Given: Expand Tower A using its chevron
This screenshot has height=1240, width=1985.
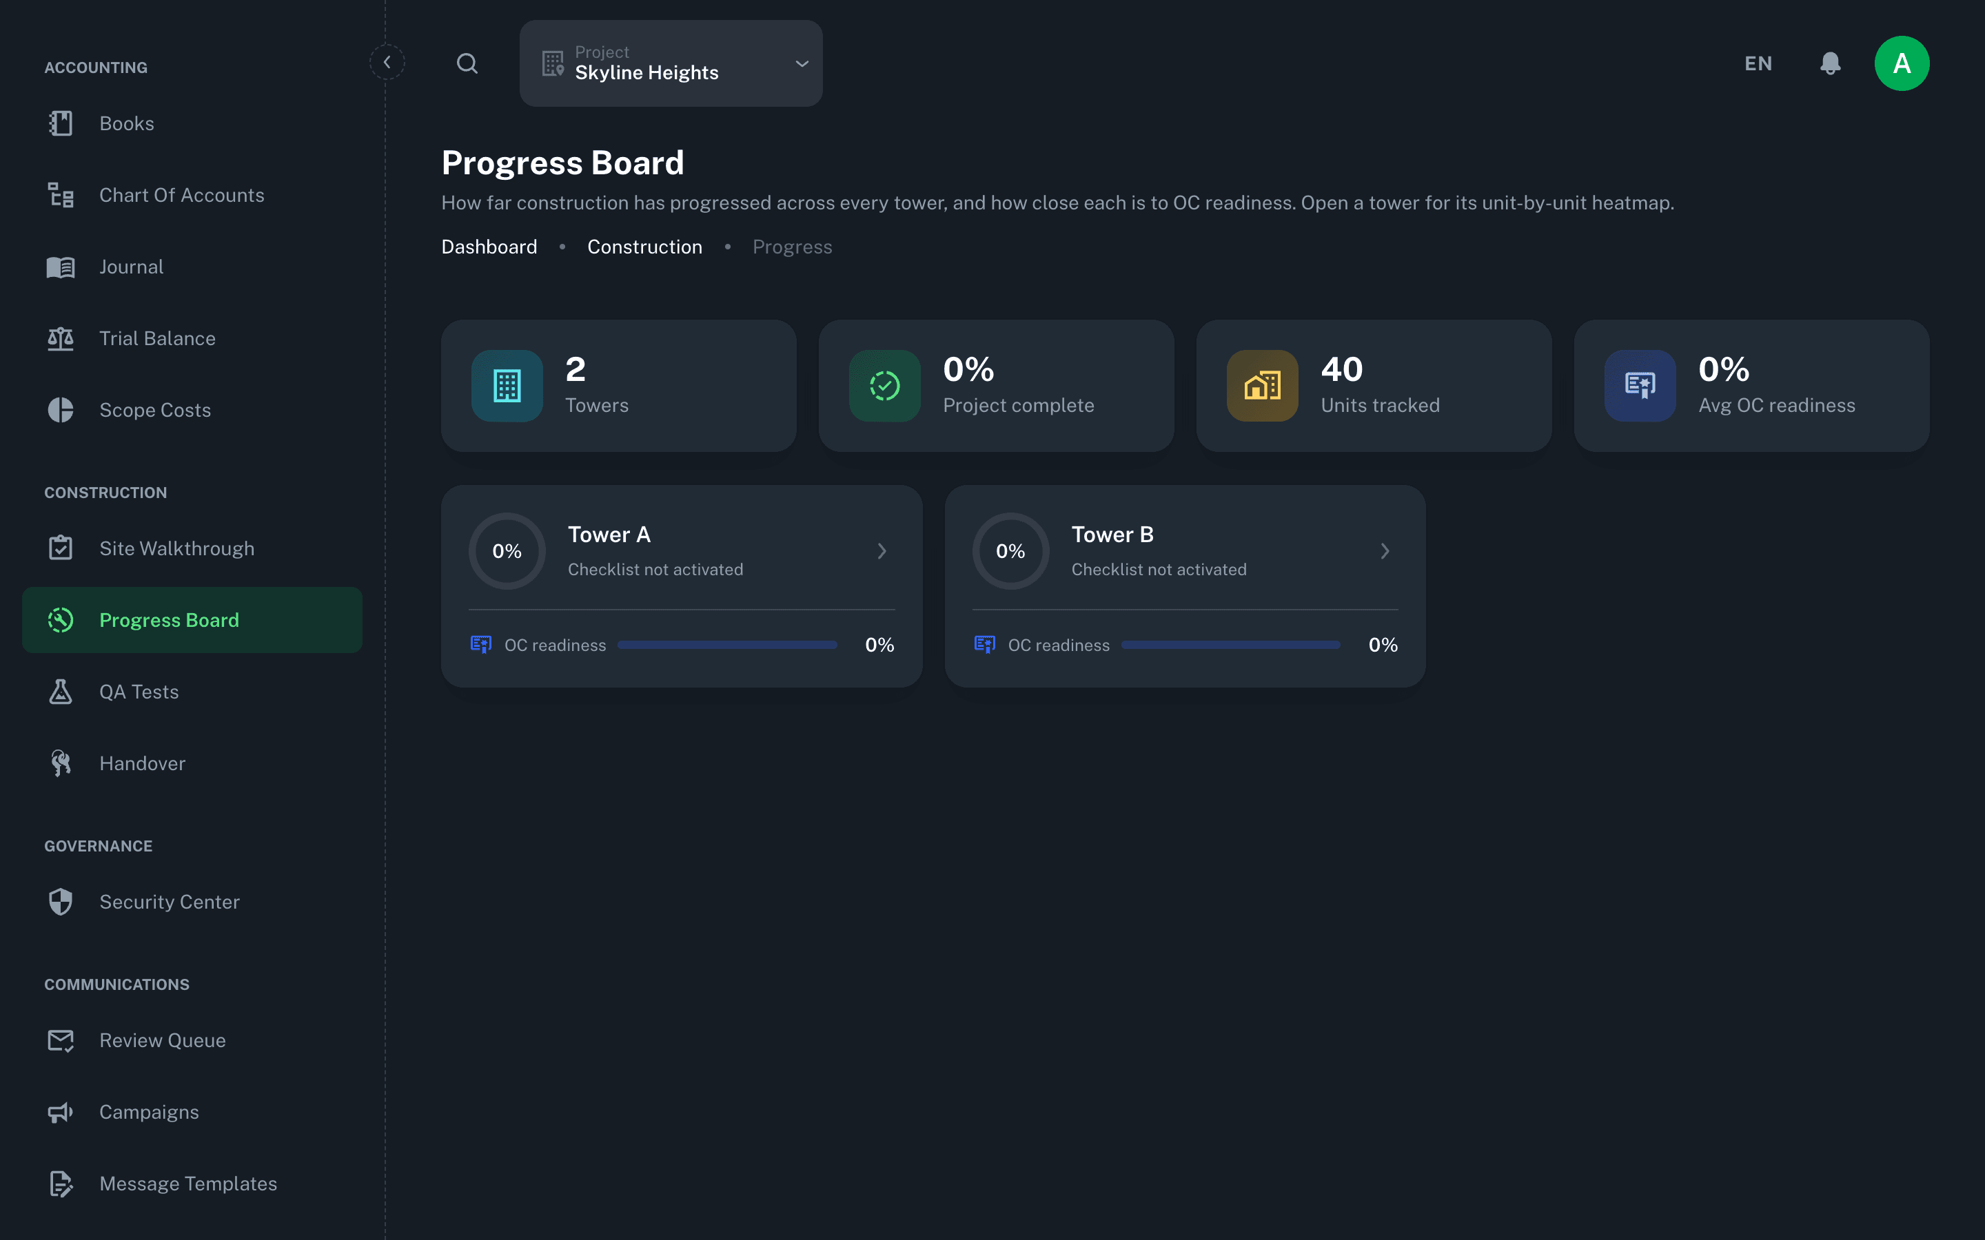Looking at the screenshot, I should pos(882,551).
